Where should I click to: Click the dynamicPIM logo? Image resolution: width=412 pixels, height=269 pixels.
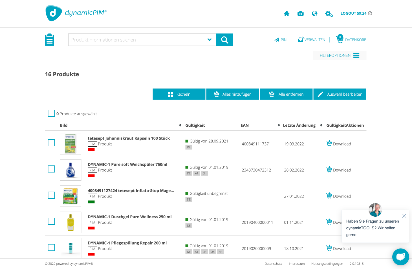click(76, 13)
